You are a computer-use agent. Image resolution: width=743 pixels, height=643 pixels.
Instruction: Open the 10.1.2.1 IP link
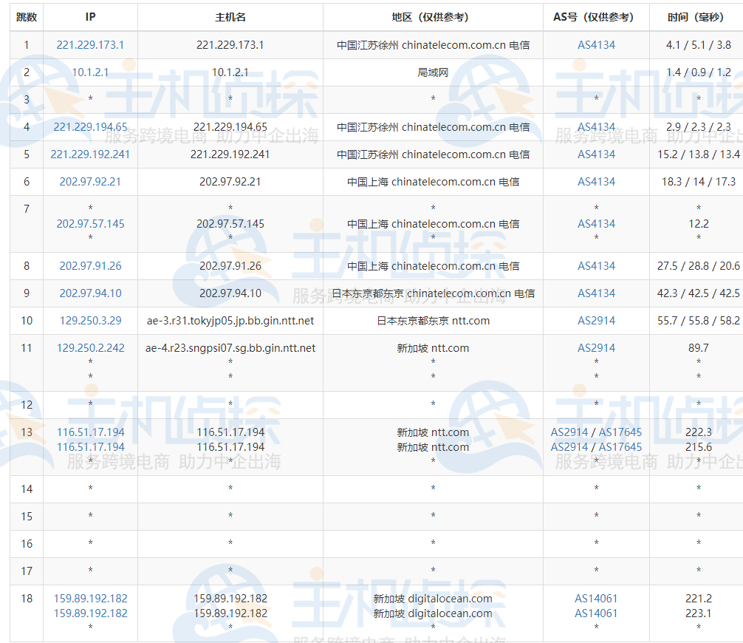[90, 72]
